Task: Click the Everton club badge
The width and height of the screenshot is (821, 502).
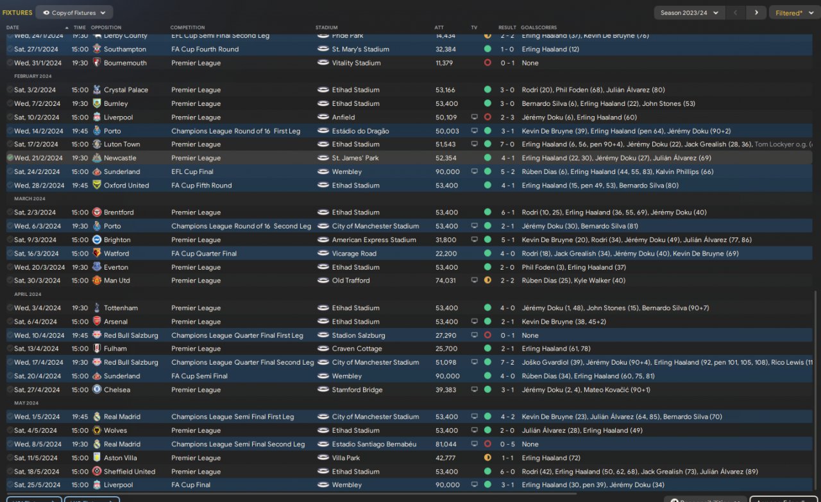Action: 97,267
